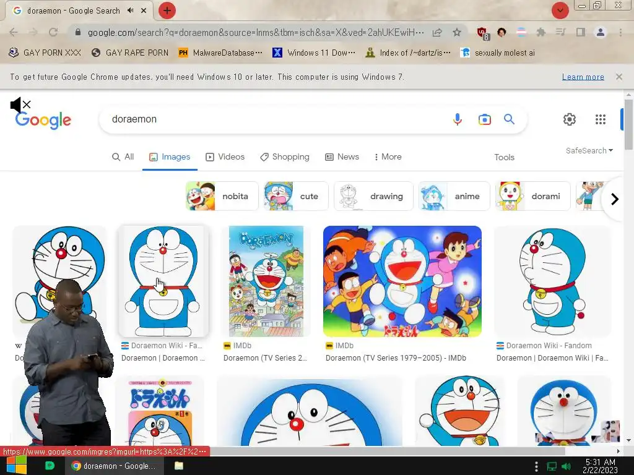Click the Google logo
This screenshot has height=475, width=634.
[x=43, y=121]
